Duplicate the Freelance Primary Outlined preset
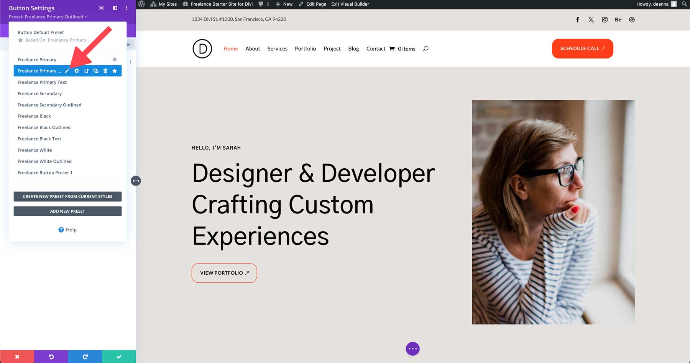 [x=96, y=71]
